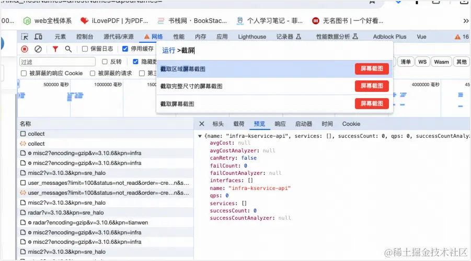Show more bookmarks via overflow chevron
The image size is (471, 261).
pyautogui.click(x=466, y=21)
